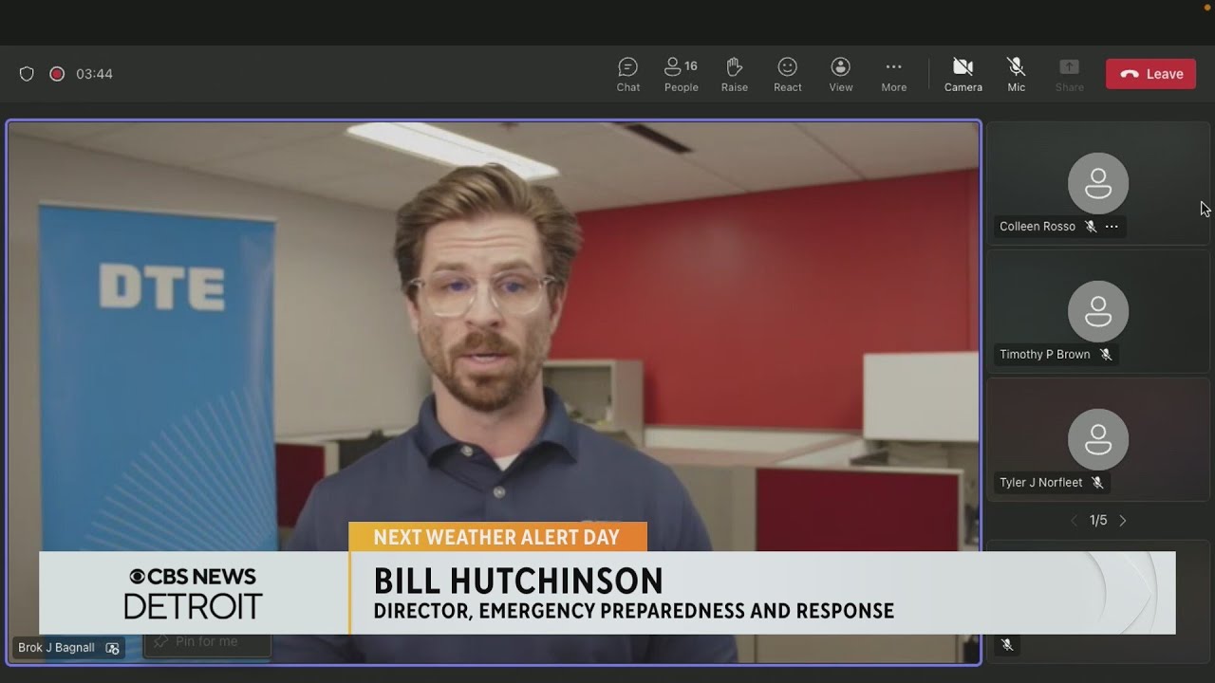Go to previous participants page
Viewport: 1215px width, 683px height.
(x=1074, y=521)
